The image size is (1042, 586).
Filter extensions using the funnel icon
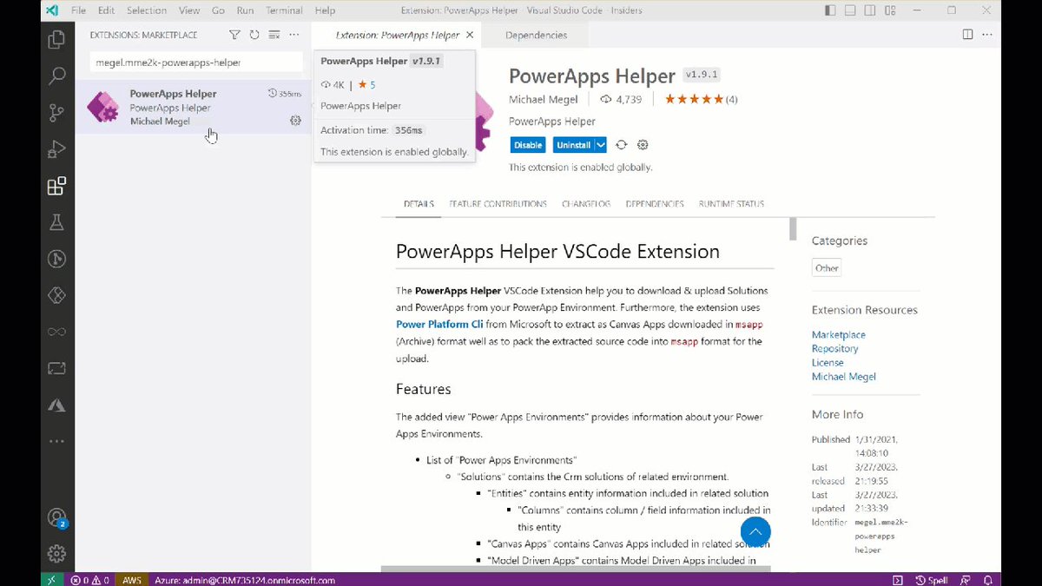(x=234, y=35)
